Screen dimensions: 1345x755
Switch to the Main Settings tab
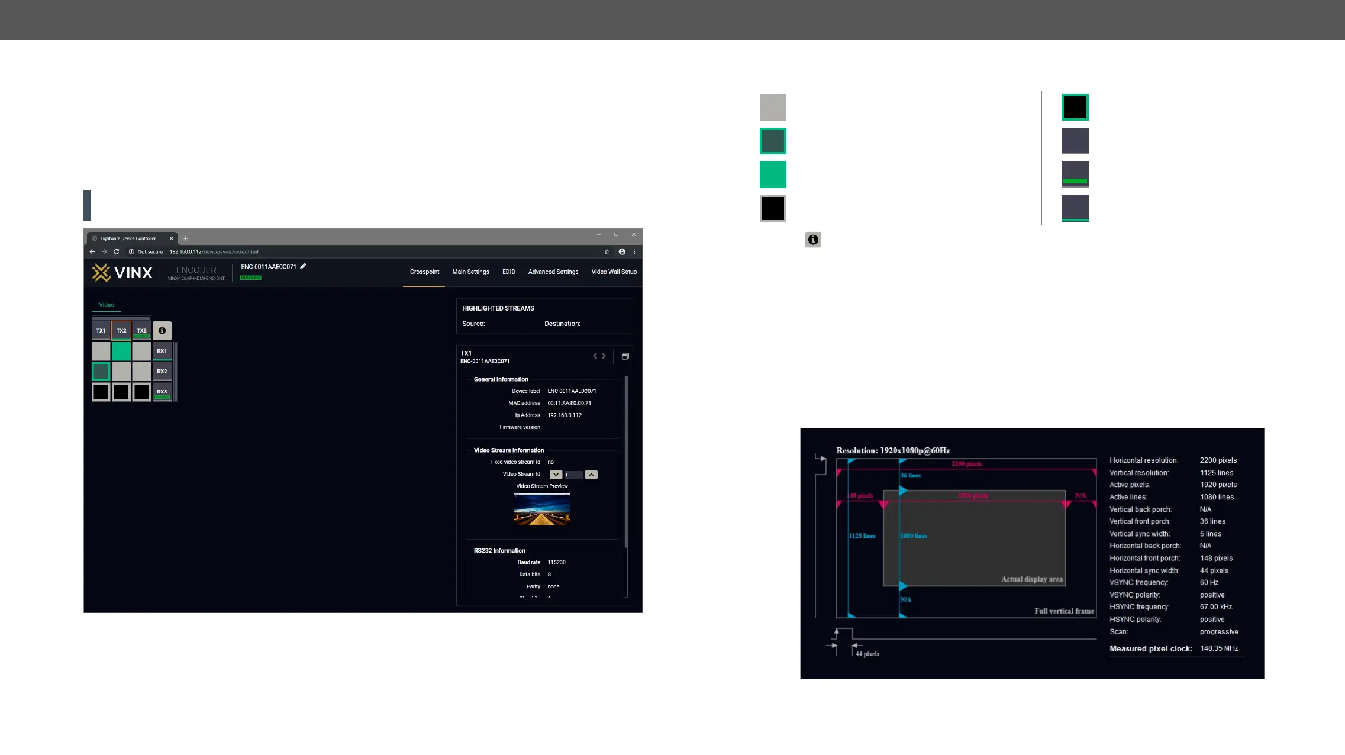pos(470,272)
